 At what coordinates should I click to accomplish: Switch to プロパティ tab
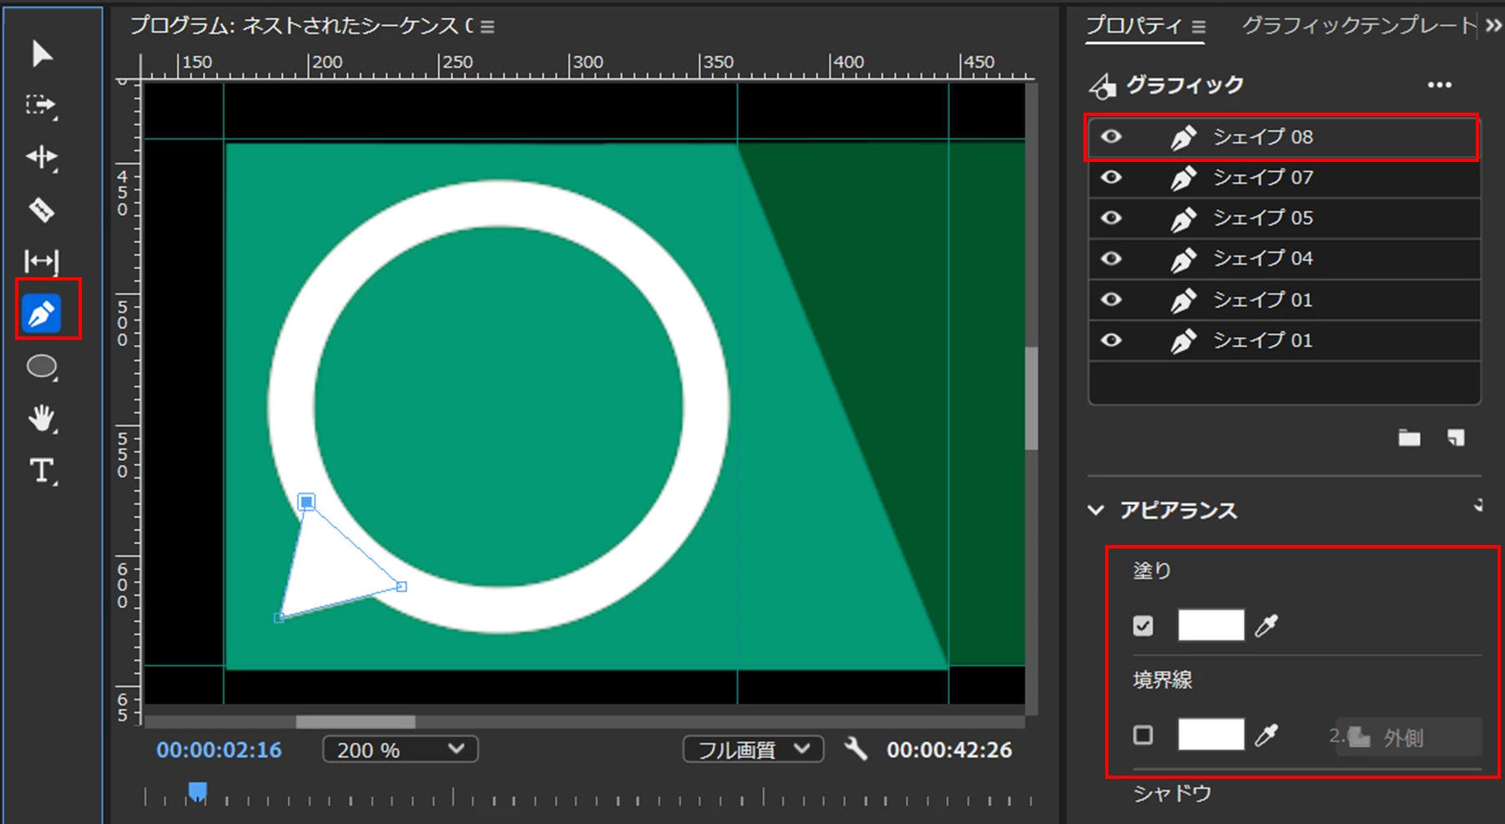click(x=1133, y=26)
